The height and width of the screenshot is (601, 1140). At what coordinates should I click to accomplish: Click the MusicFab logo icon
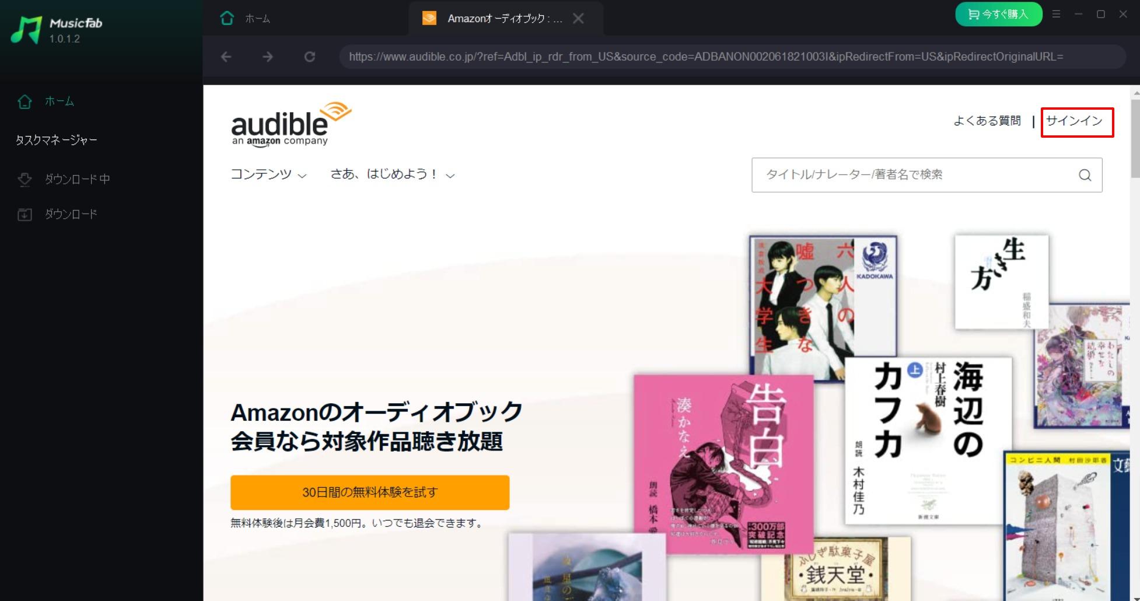coord(26,29)
